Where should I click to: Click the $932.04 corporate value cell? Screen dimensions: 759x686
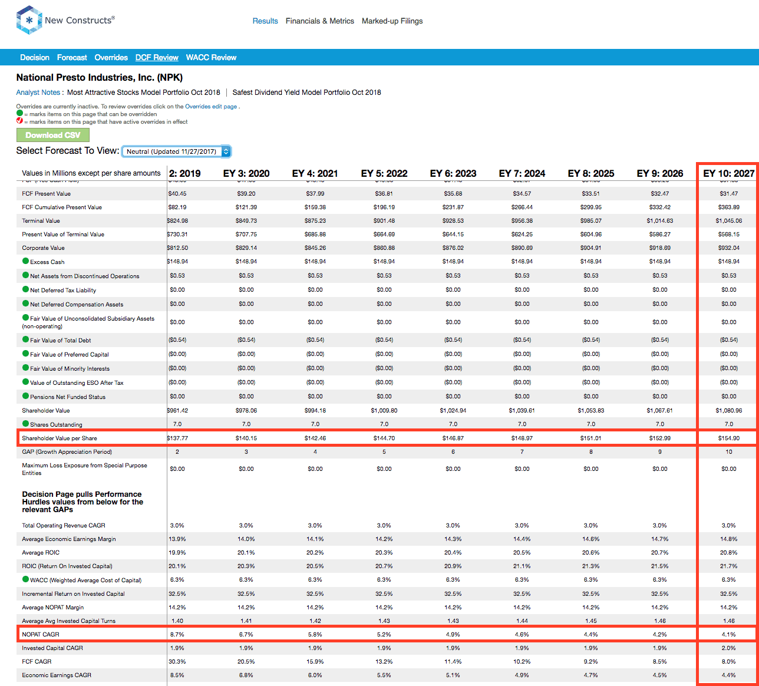pyautogui.click(x=729, y=248)
